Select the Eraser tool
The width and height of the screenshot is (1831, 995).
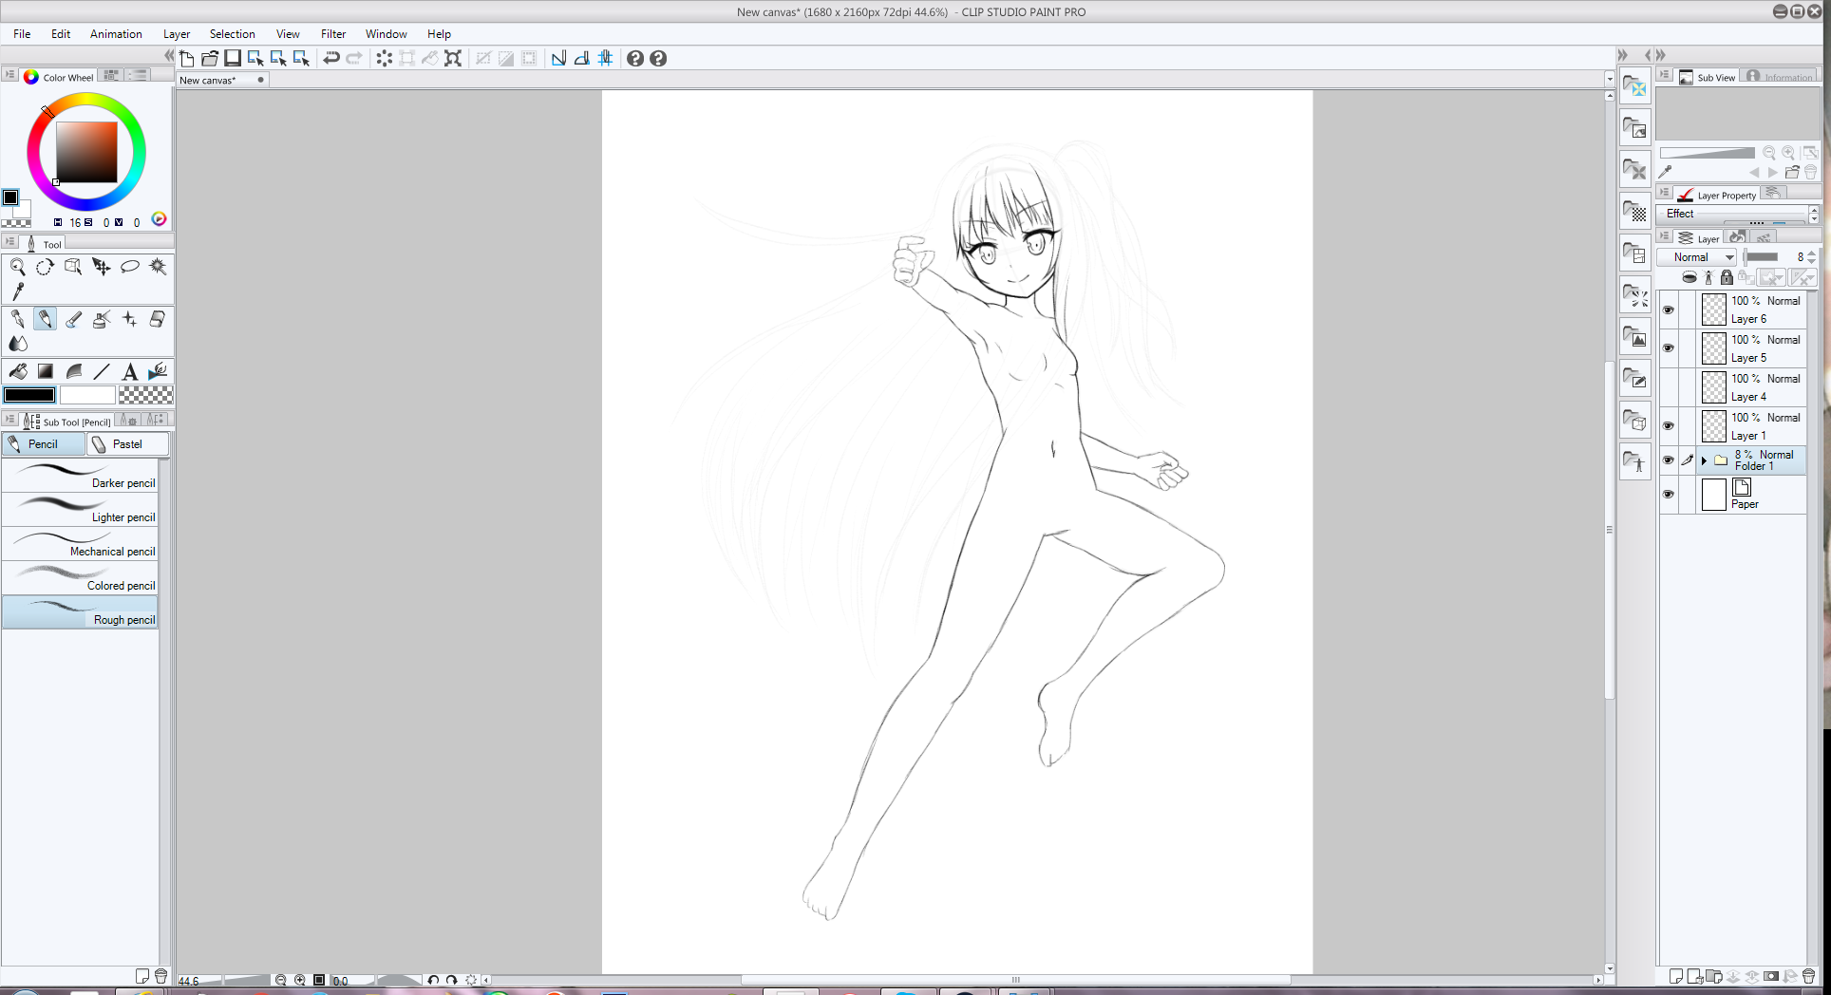point(158,319)
